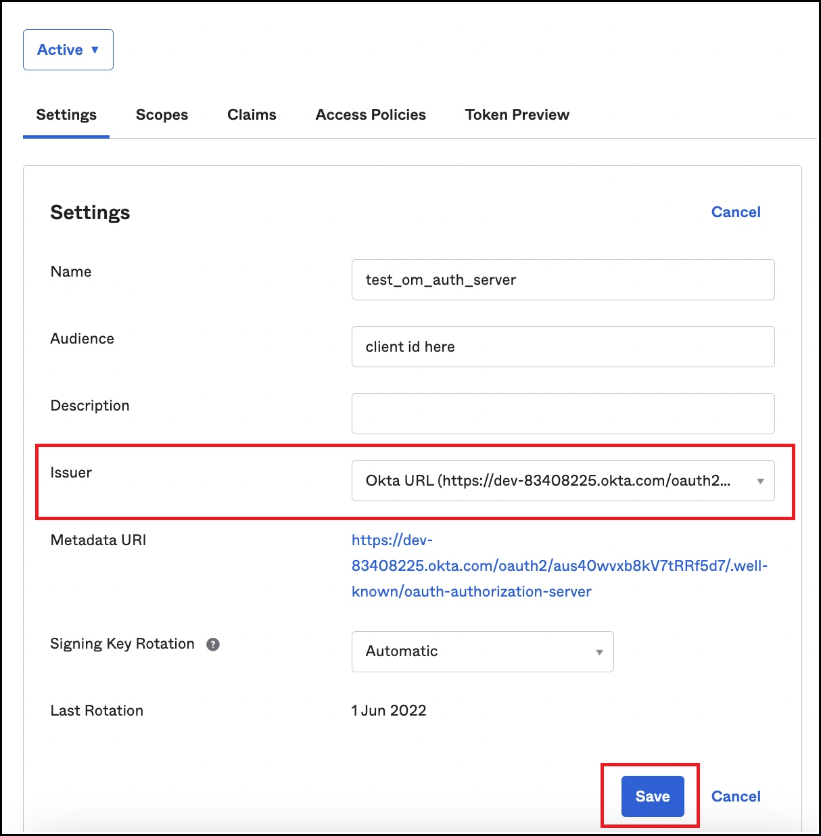Click the Signing Key Rotation dropdown arrow

coord(599,651)
